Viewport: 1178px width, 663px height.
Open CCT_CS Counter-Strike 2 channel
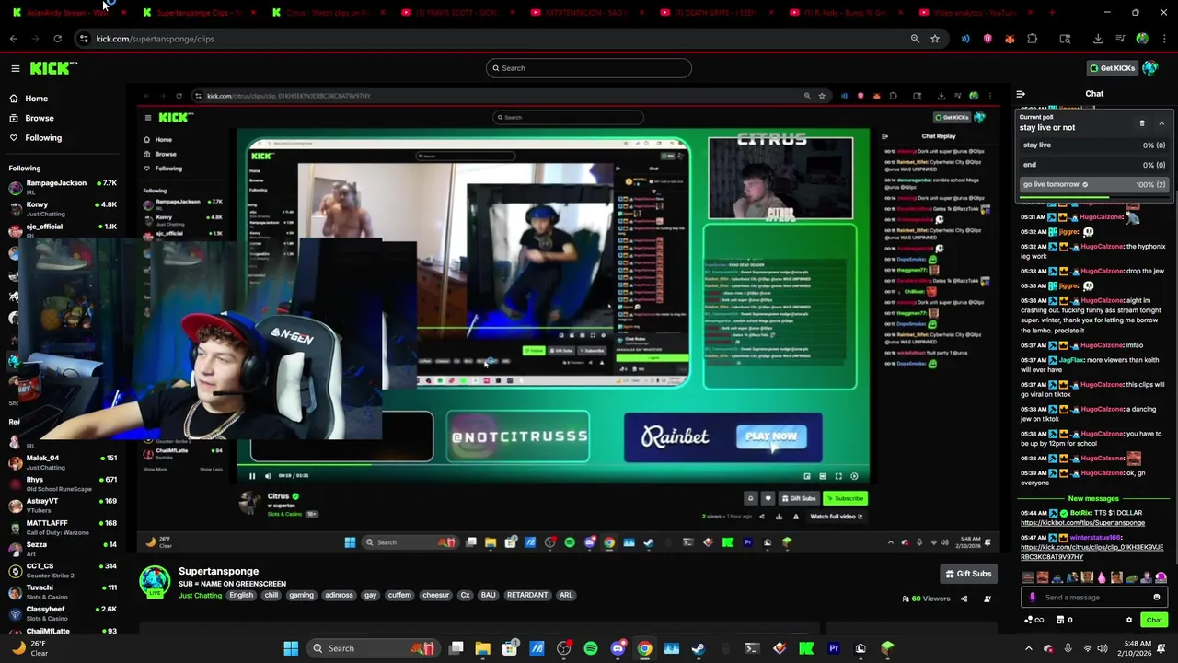63,570
